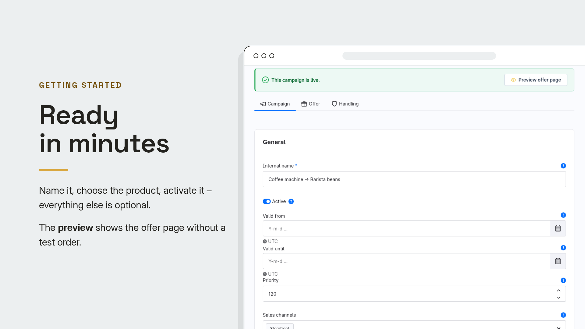Screen dimensions: 585x329
Task: Click the Internal name input field
Action: pyautogui.click(x=414, y=179)
